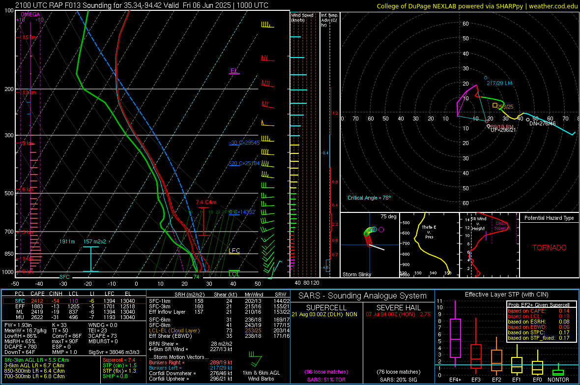Click the Eff Inflow Layer row label
The width and height of the screenshot is (580, 385).
167,312
